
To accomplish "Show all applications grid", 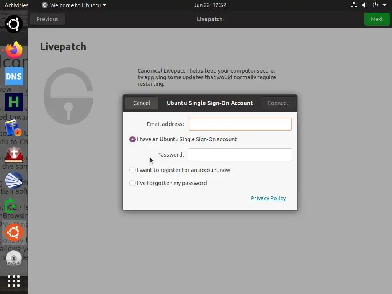I will (x=14, y=281).
